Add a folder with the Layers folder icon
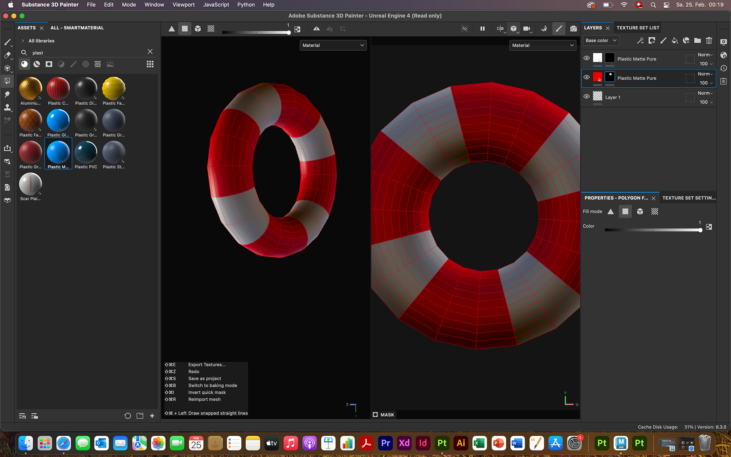The height and width of the screenshot is (457, 731). 697,40
